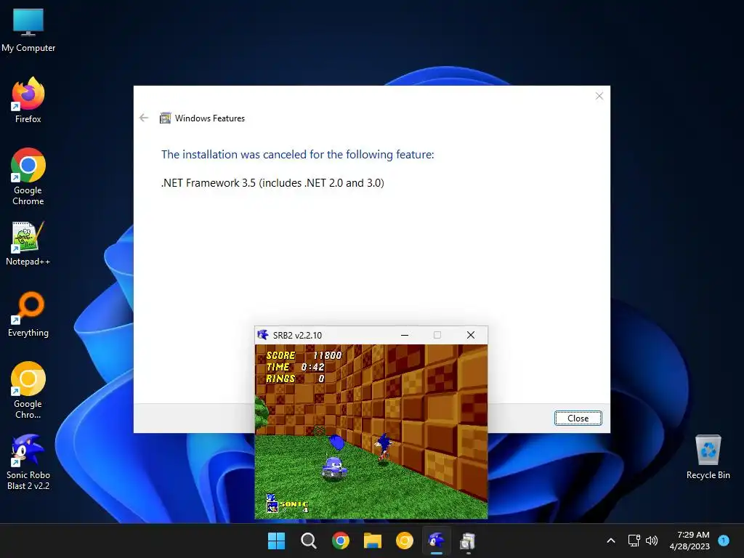Open the notification badge in the tray
744x558 pixels.
point(724,540)
